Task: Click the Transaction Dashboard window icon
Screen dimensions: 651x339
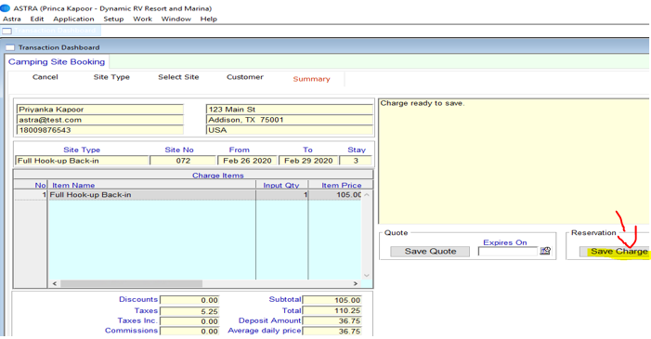Action: tap(10, 47)
